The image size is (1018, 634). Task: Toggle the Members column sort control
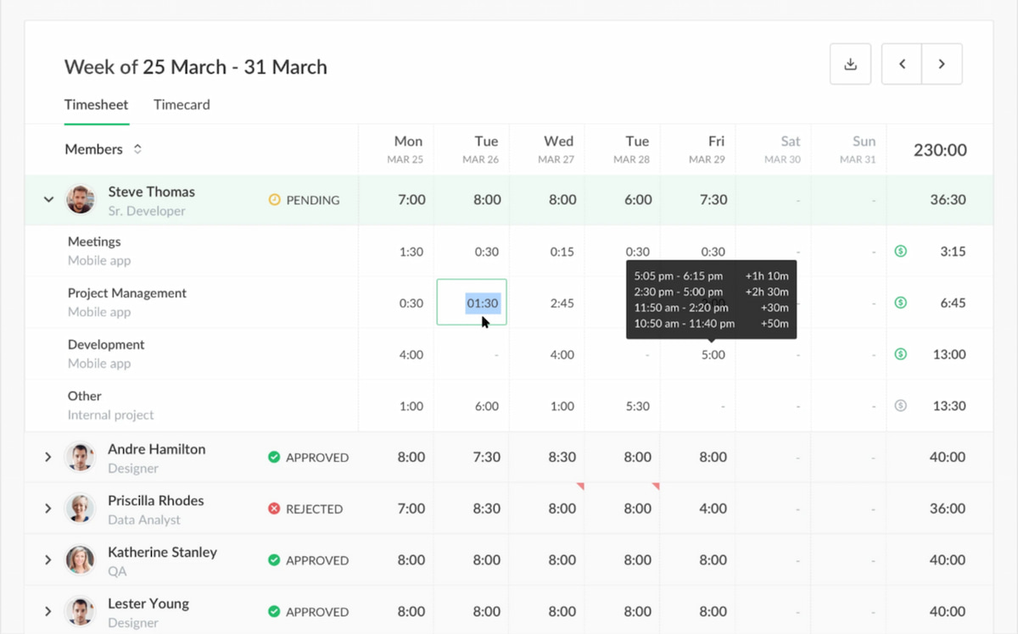138,148
